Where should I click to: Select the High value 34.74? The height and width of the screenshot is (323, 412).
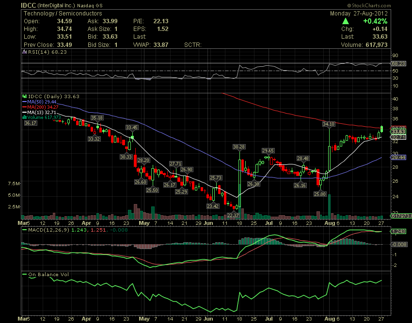coord(64,29)
